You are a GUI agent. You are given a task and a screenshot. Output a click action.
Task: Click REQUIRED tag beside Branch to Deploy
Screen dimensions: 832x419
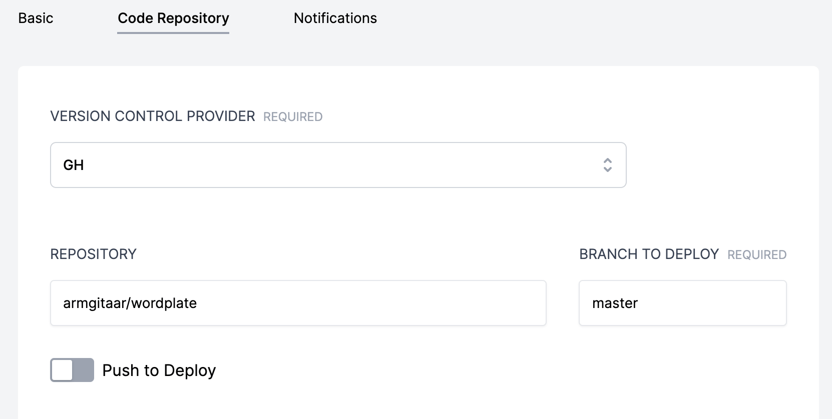[x=757, y=255]
